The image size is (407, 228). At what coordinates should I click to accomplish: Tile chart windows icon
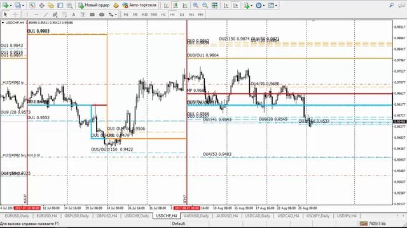click(x=214, y=5)
